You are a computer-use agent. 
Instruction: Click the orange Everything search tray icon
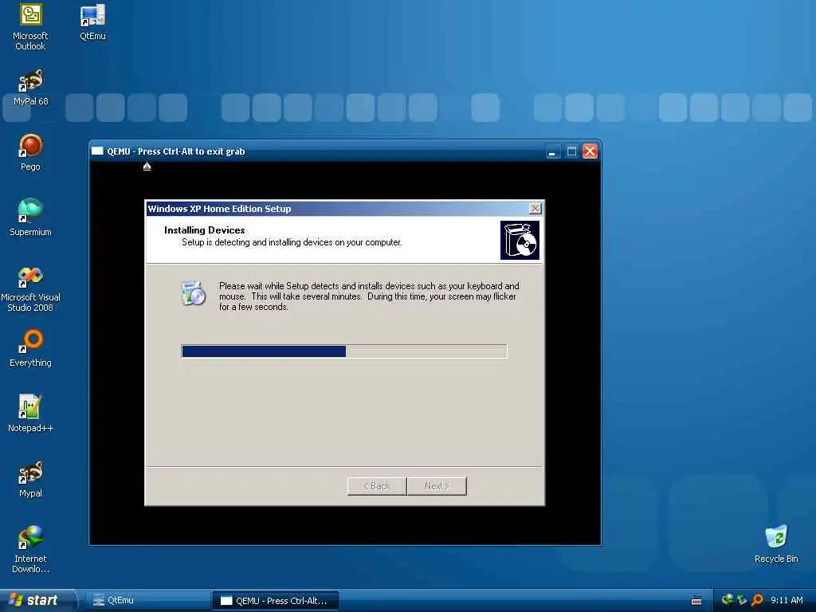tap(757, 600)
